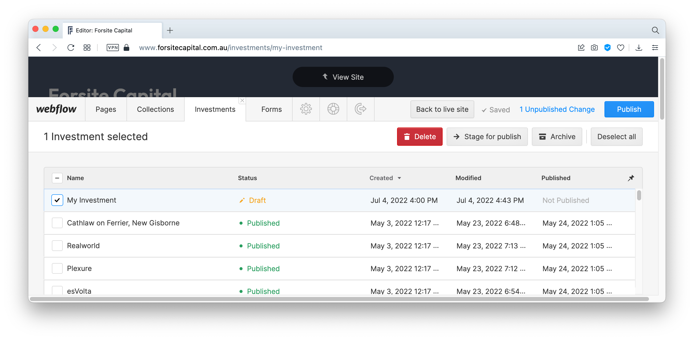Open the My Investment item
The image size is (694, 340).
coord(91,200)
